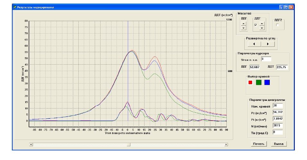The width and height of the screenshot is (307, 160).
Task: Click the ДДГ scale down arrow
Action: pos(243,28)
